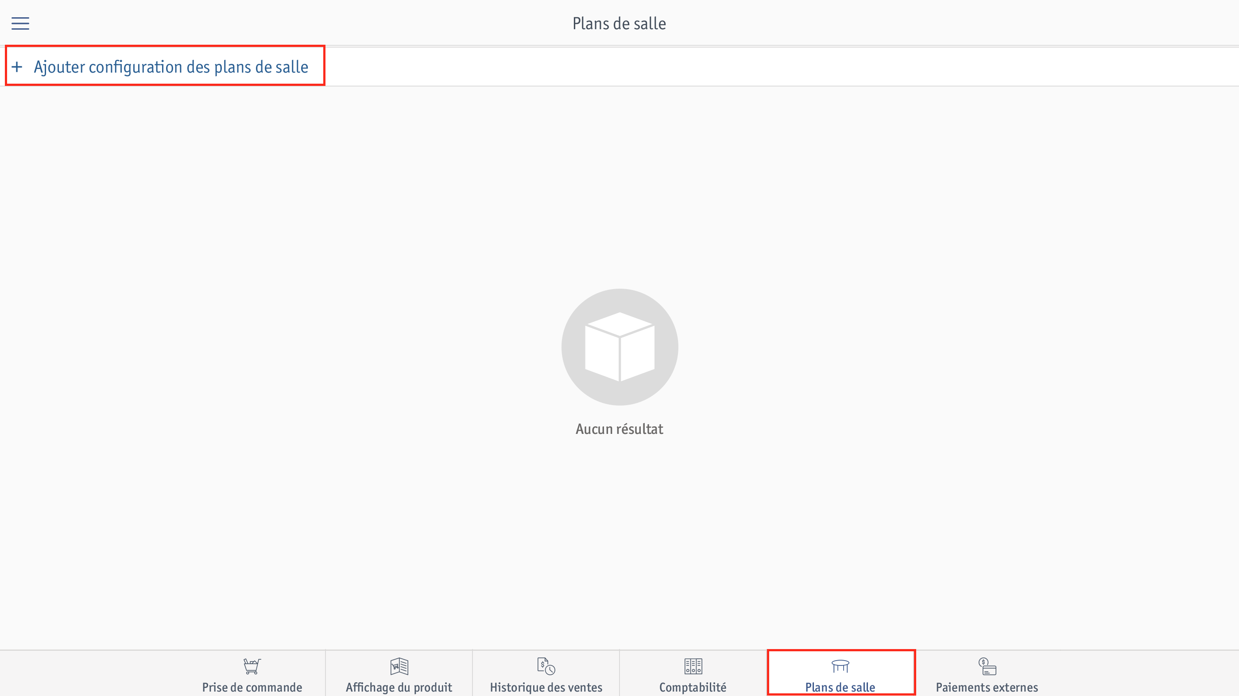This screenshot has width=1239, height=696.
Task: Switch to Affichage du produit tab
Action: pyautogui.click(x=399, y=674)
